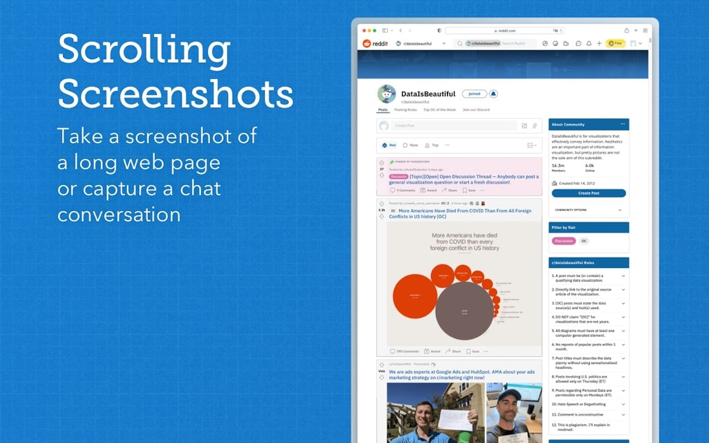Reload page using address bar reload icon
The height and width of the screenshot is (443, 709).
[561, 31]
